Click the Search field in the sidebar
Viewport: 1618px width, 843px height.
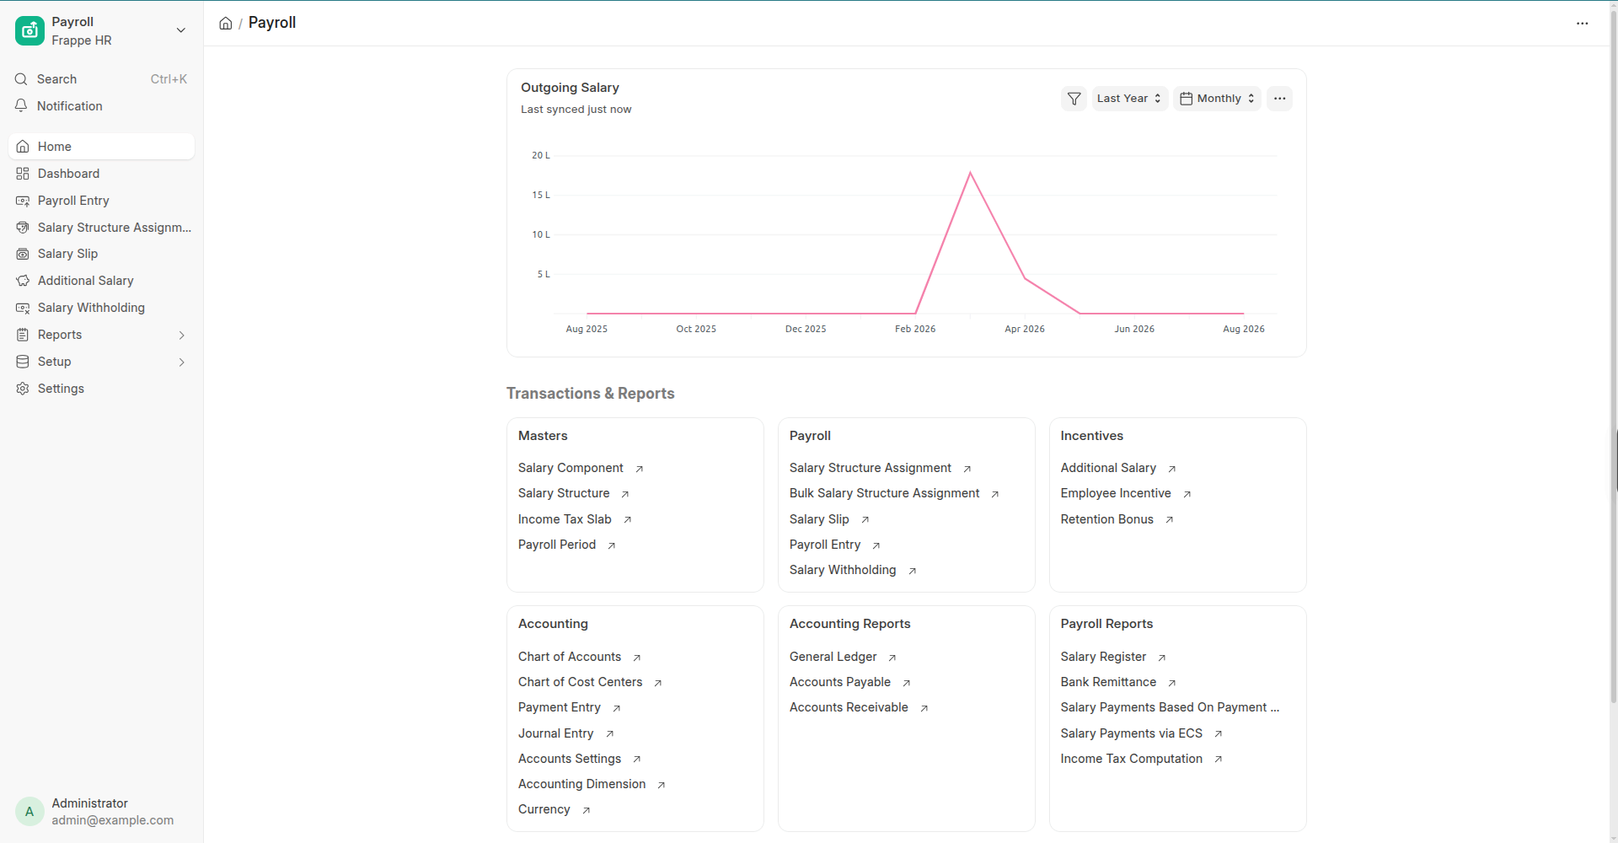pos(101,79)
